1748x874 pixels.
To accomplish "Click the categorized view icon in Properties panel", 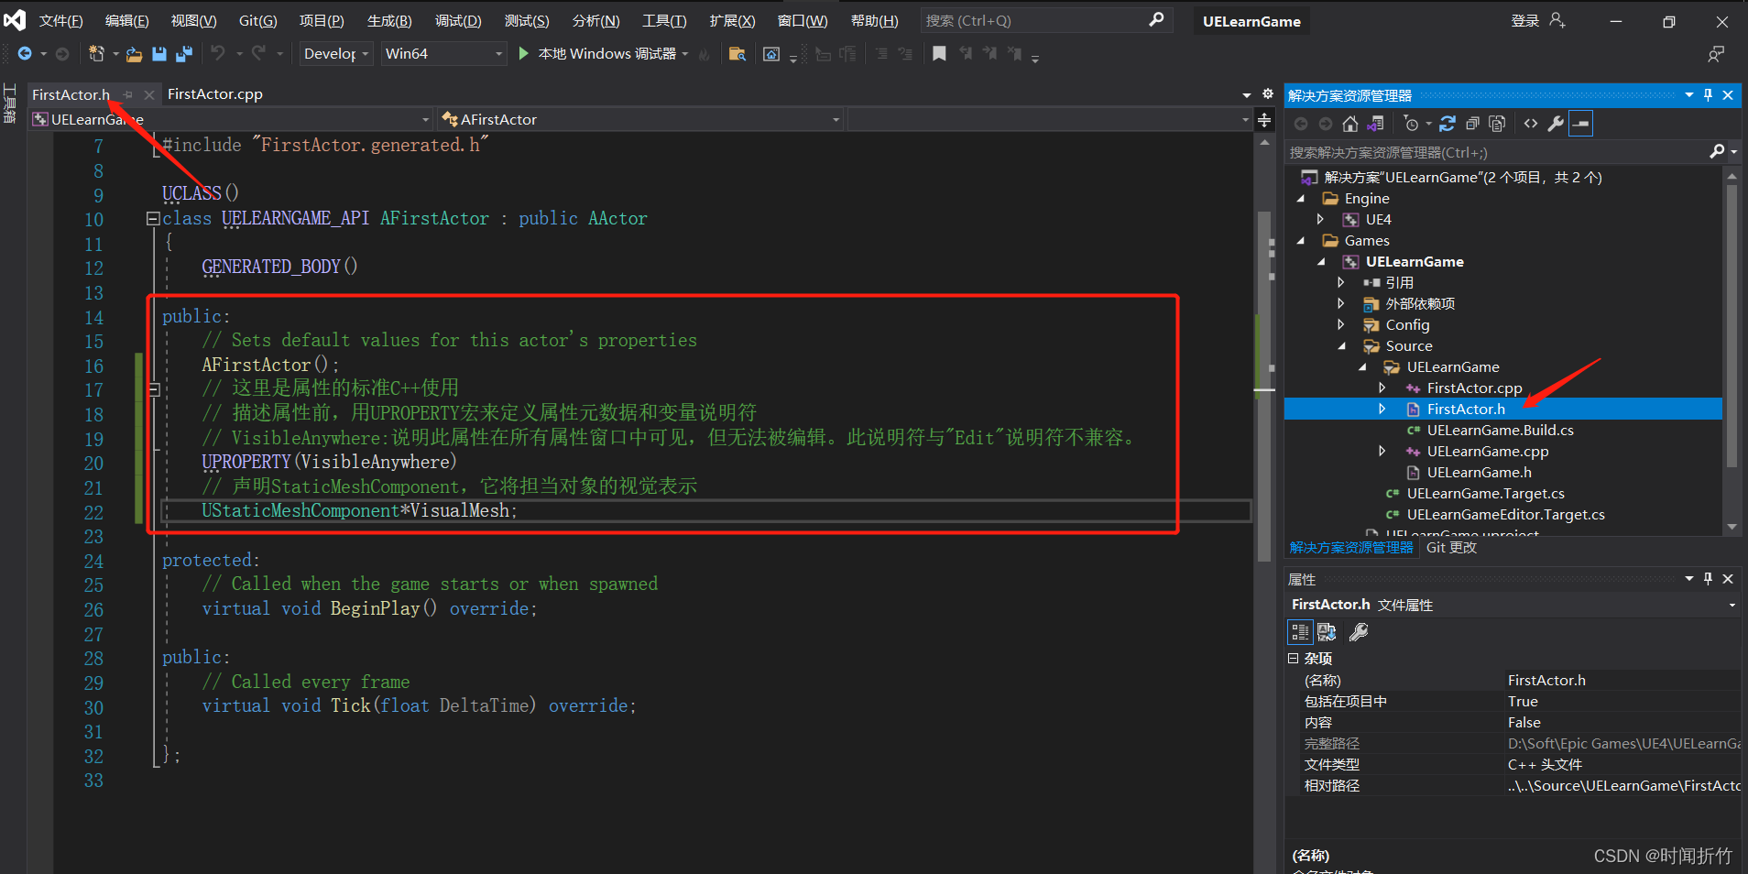I will (x=1300, y=632).
